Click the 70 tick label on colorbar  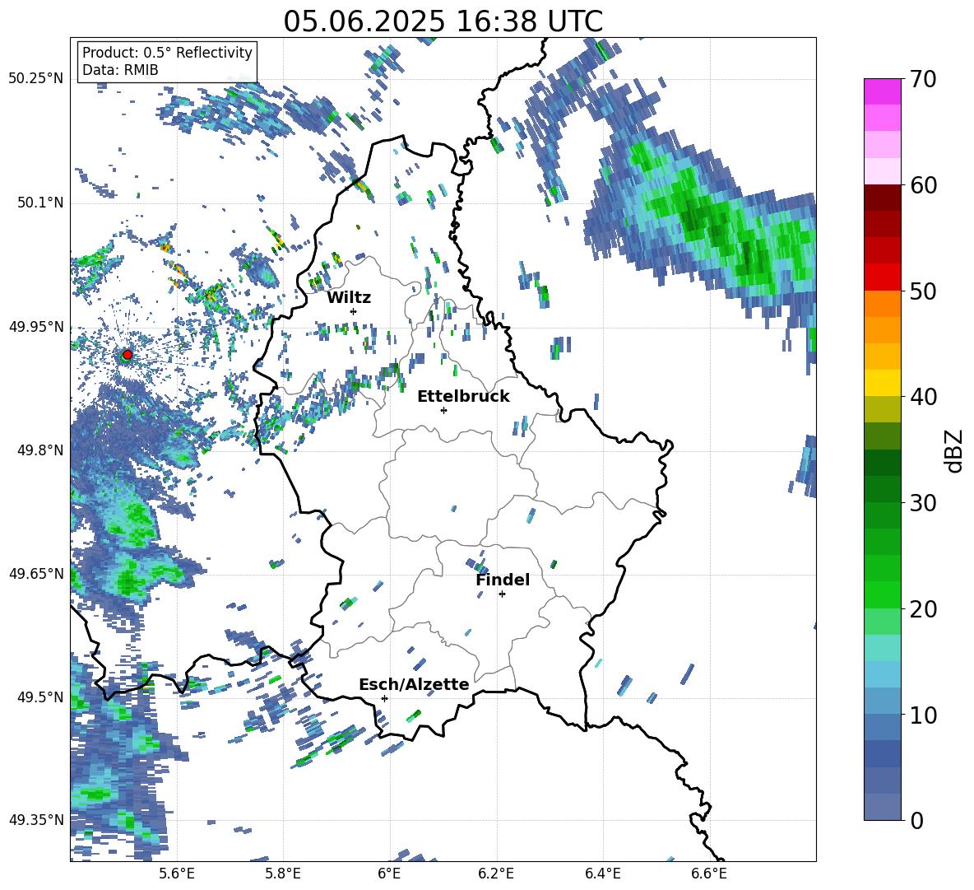tap(922, 80)
